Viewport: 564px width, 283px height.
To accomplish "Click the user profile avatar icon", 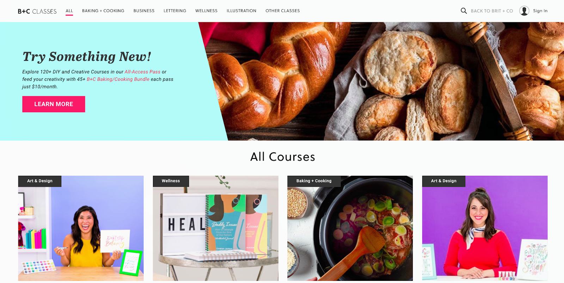I will point(524,11).
